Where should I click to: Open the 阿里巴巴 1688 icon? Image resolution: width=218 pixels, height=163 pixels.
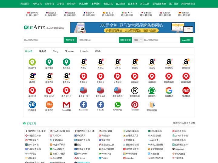(49, 104)
